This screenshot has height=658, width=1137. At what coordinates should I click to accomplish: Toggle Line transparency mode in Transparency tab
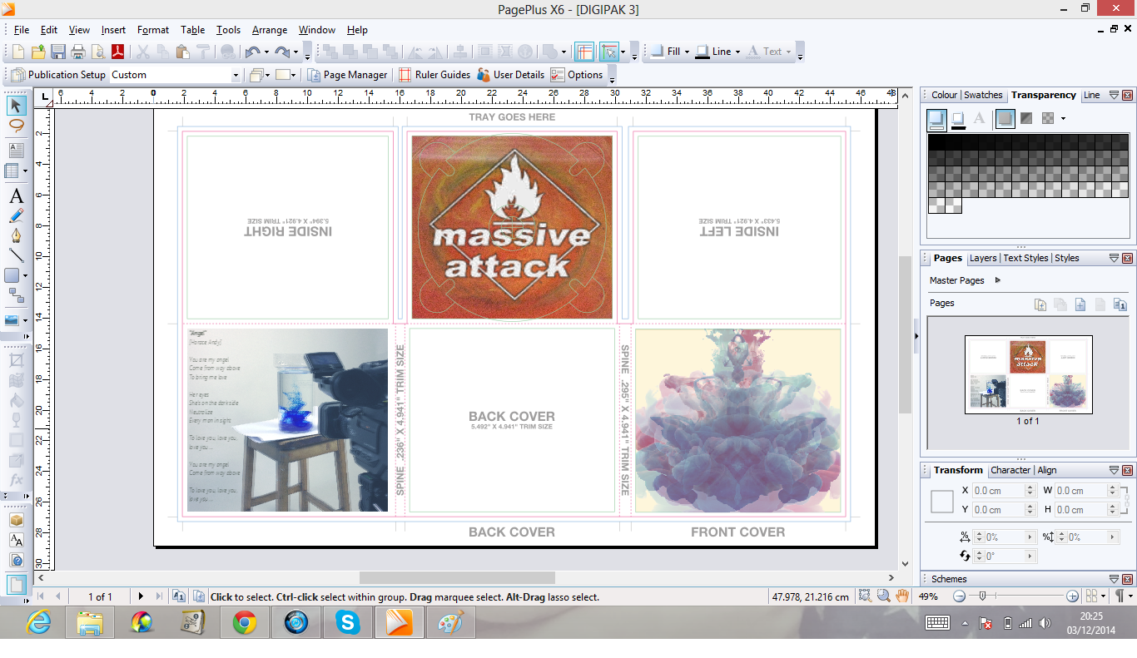[958, 119]
